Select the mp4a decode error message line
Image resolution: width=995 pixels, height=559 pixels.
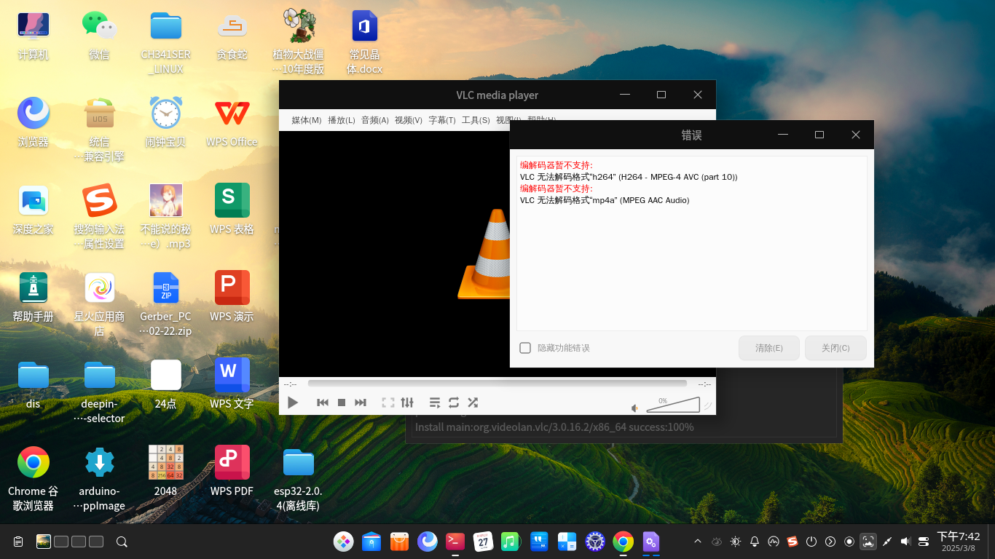605,200
